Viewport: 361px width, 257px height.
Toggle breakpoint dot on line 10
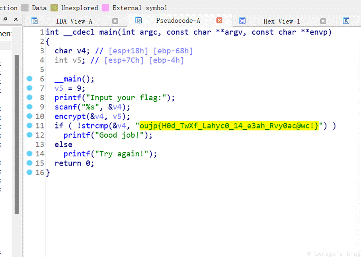pos(29,116)
